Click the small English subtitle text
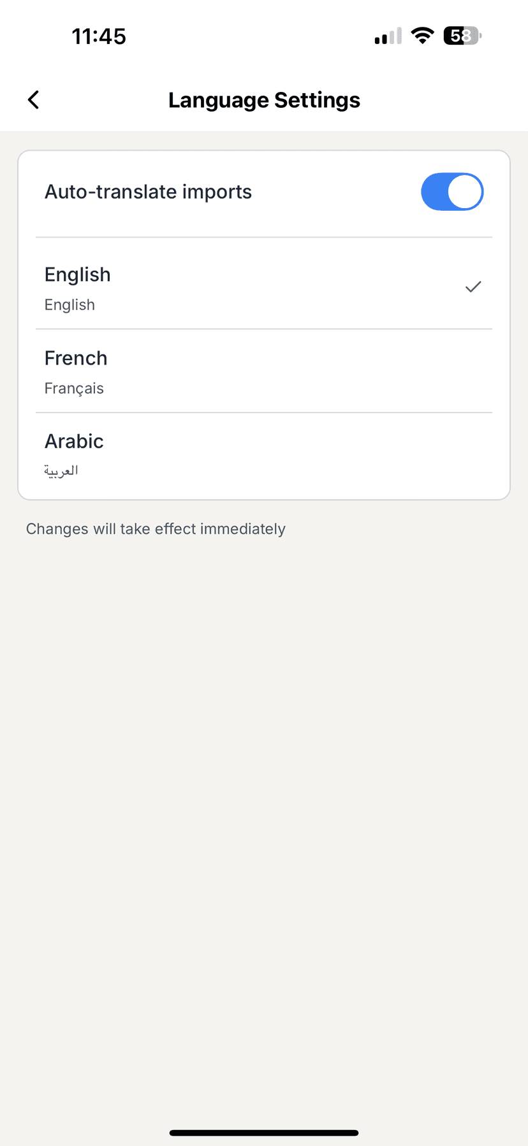Viewport: 528px width, 1146px height. (x=70, y=305)
